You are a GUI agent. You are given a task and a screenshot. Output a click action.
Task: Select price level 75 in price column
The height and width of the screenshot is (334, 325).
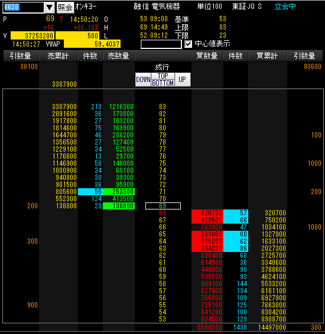(162, 163)
